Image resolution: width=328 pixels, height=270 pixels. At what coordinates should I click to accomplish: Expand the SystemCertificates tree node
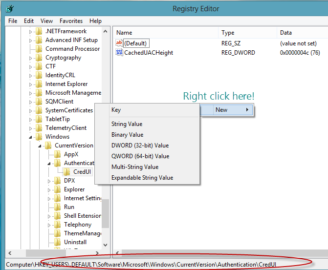(x=30, y=111)
